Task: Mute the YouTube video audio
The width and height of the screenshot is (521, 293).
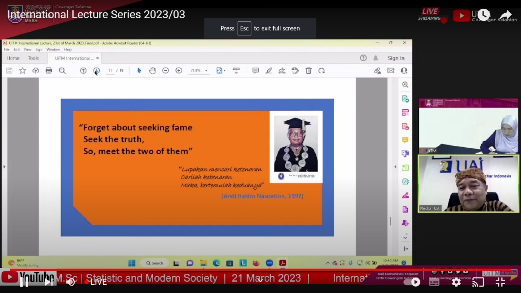Action: pyautogui.click(x=70, y=282)
